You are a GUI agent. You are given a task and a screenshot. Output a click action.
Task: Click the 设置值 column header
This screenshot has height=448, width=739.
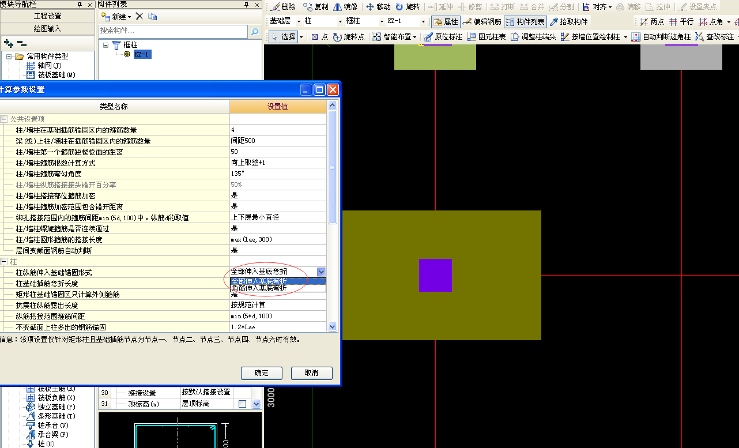278,106
